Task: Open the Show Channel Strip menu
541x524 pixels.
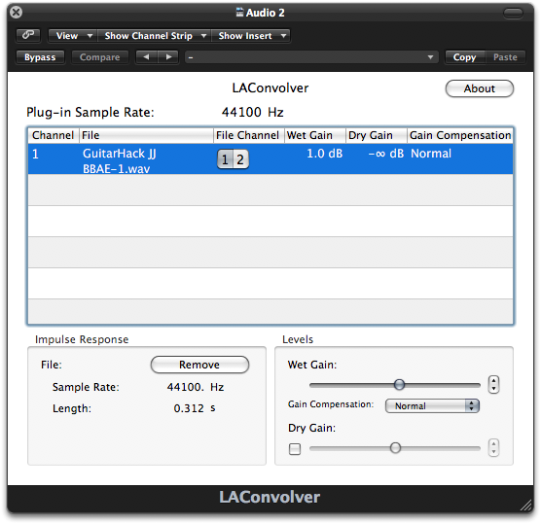Action: pyautogui.click(x=155, y=36)
